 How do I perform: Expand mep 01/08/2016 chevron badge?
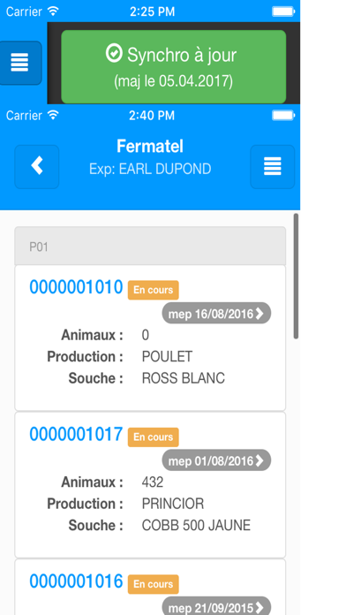pos(216,460)
